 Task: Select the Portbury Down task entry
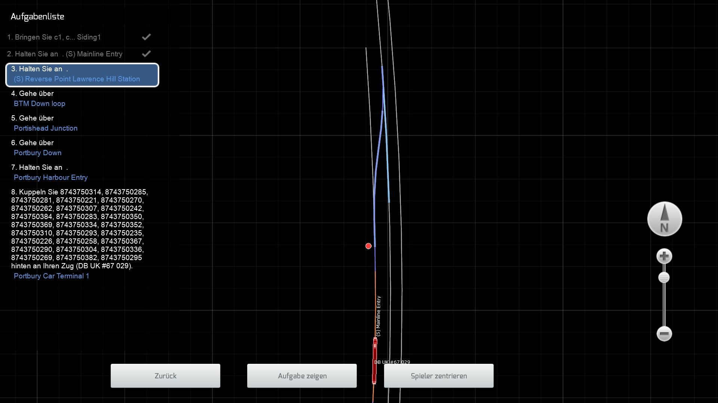(x=37, y=153)
